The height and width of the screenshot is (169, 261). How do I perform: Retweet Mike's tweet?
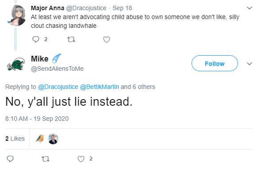(x=46, y=159)
